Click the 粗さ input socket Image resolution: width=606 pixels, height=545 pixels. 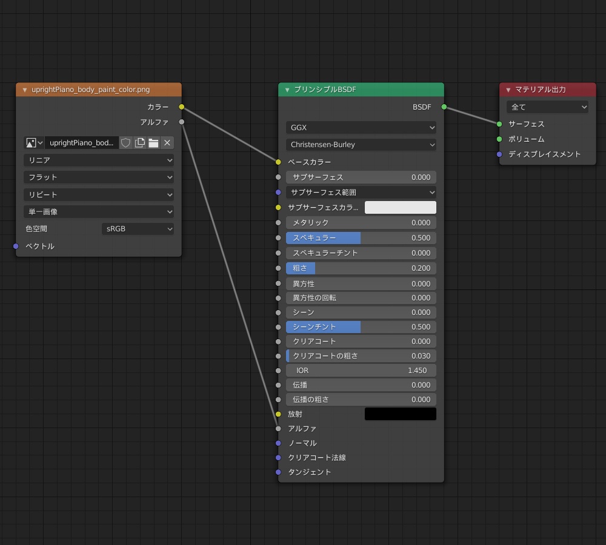(x=278, y=268)
